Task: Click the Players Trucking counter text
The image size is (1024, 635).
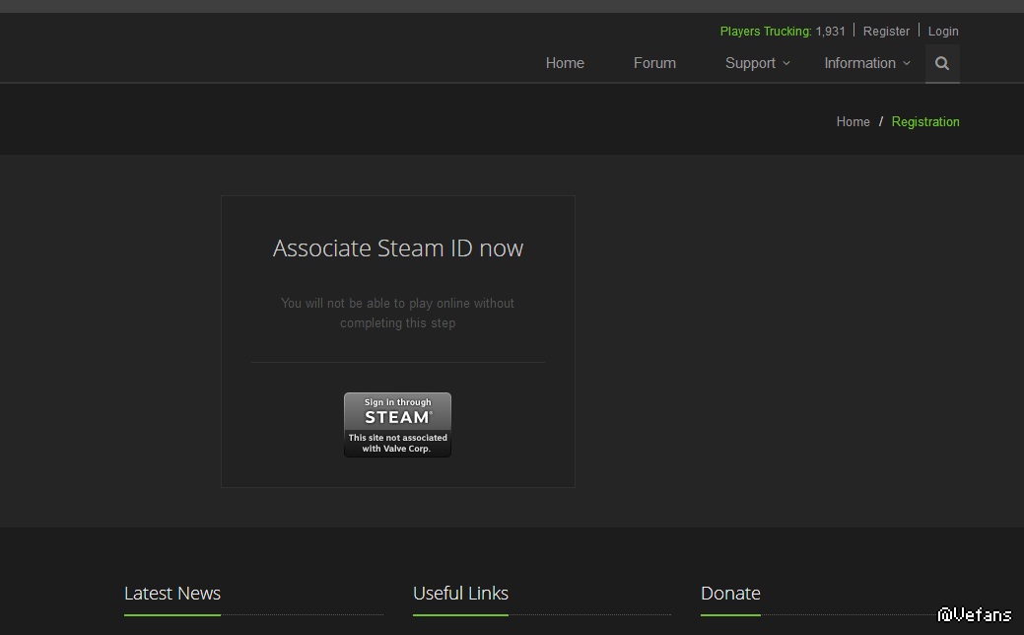Action: click(x=783, y=32)
